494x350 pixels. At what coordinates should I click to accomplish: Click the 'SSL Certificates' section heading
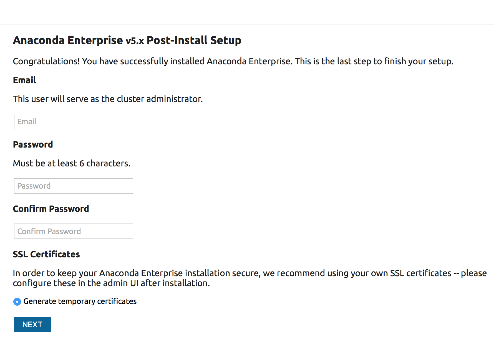pos(46,254)
